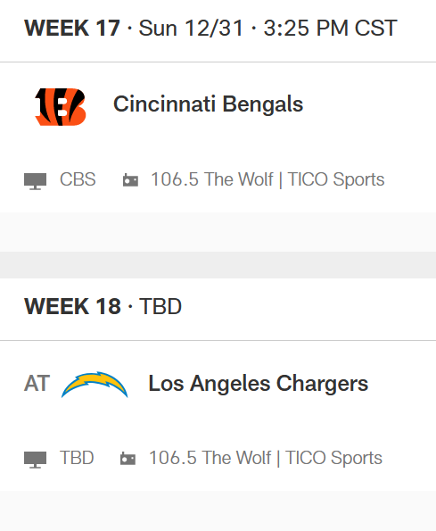This screenshot has height=531, width=436.
Task: Click the WEEK 18 heading
Action: tap(72, 306)
